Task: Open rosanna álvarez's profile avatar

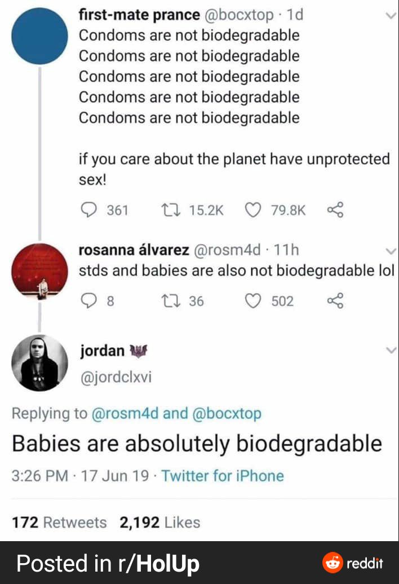Action: pyautogui.click(x=39, y=272)
